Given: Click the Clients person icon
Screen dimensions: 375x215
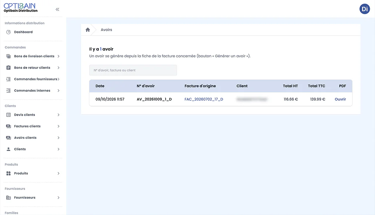Looking at the screenshot, I should (8, 149).
